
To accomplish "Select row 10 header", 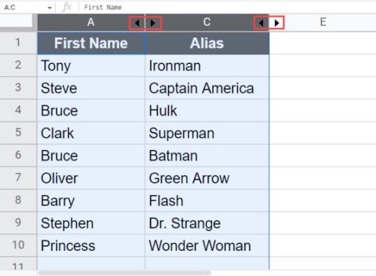I will (18, 245).
